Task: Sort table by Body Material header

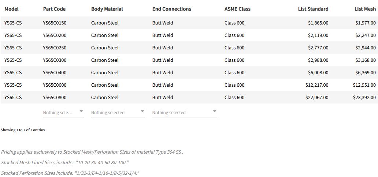Action: click(x=107, y=9)
